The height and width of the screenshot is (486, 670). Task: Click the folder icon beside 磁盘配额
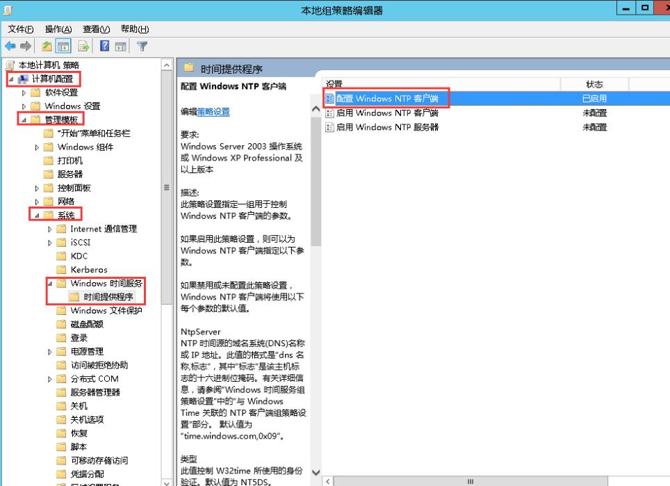(62, 324)
